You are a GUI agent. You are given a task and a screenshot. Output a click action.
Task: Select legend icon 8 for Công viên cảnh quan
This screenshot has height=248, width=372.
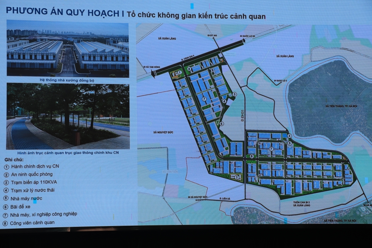(7, 223)
